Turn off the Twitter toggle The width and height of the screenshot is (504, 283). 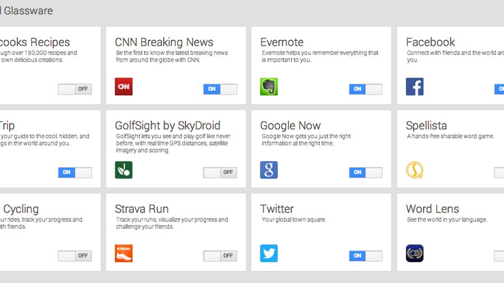[366, 256]
